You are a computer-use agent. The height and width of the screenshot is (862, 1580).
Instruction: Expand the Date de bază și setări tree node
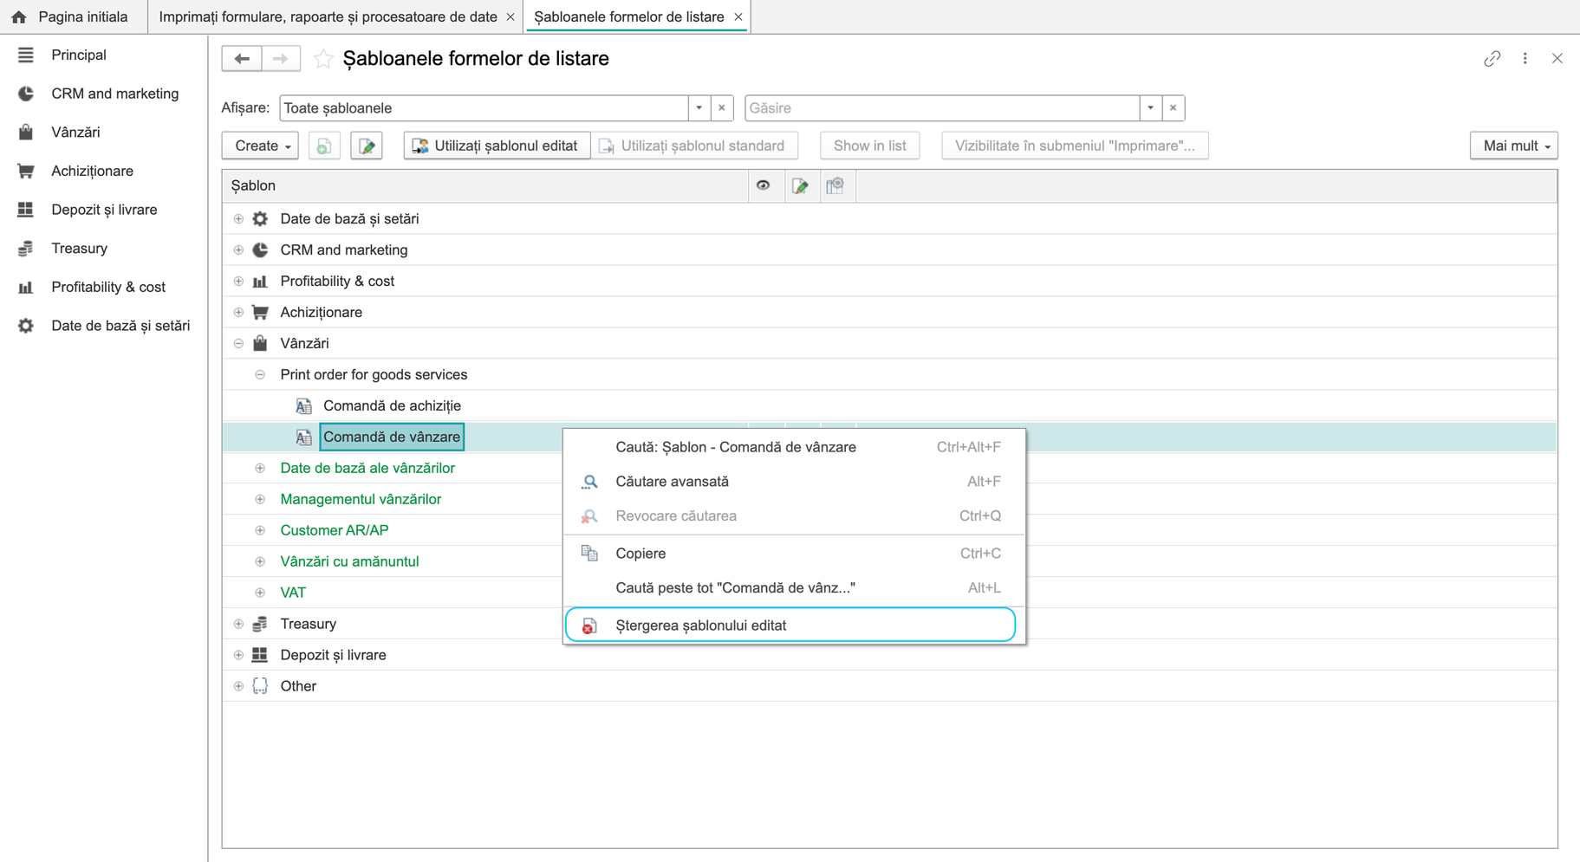coord(238,219)
